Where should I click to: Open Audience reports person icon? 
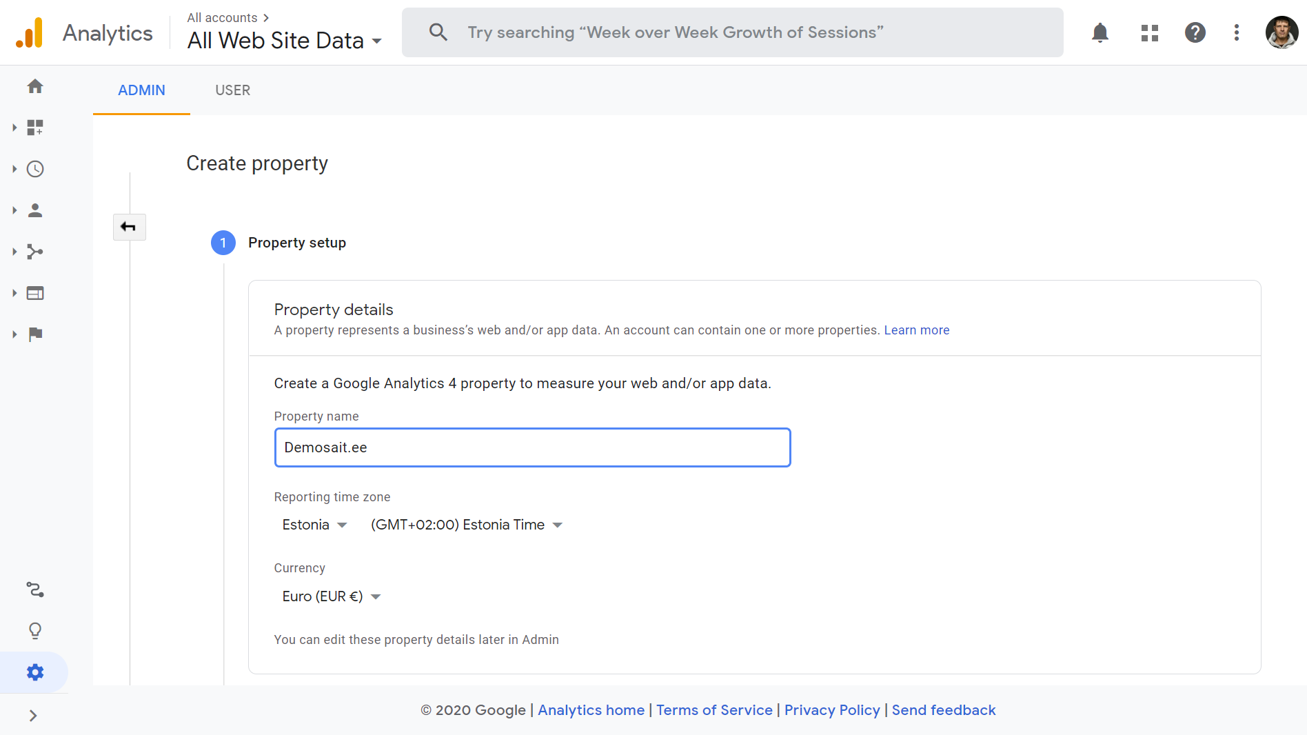(x=35, y=210)
